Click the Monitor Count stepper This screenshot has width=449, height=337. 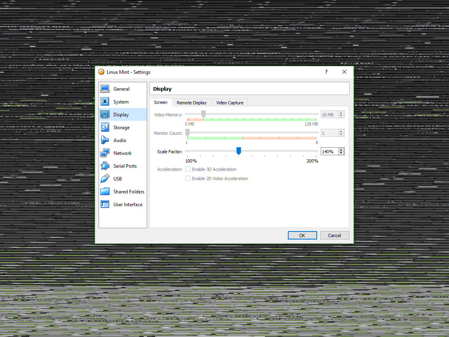340,133
